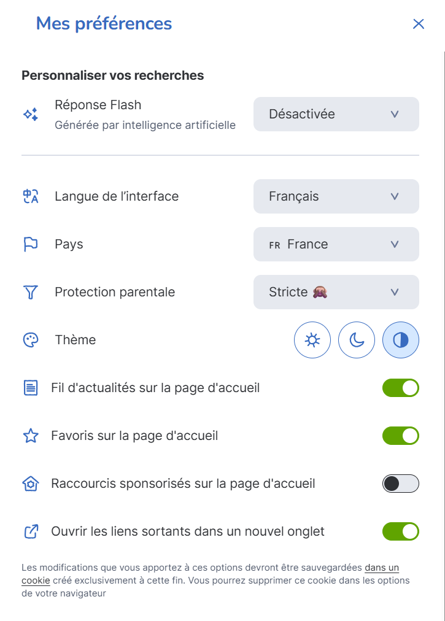
Task: Click the Mes préférences heading
Action: [104, 24]
